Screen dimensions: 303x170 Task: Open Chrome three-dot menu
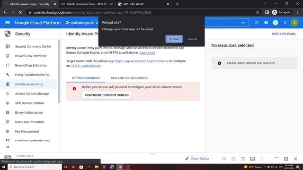pyautogui.click(x=298, y=12)
